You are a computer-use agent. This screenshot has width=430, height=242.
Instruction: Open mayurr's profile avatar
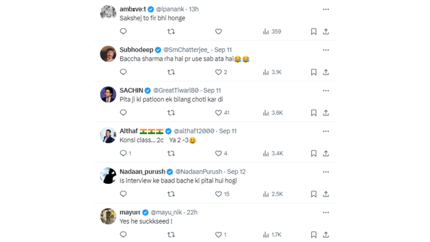pos(108,216)
